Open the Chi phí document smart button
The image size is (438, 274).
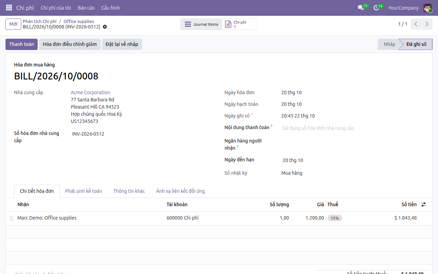(240, 24)
